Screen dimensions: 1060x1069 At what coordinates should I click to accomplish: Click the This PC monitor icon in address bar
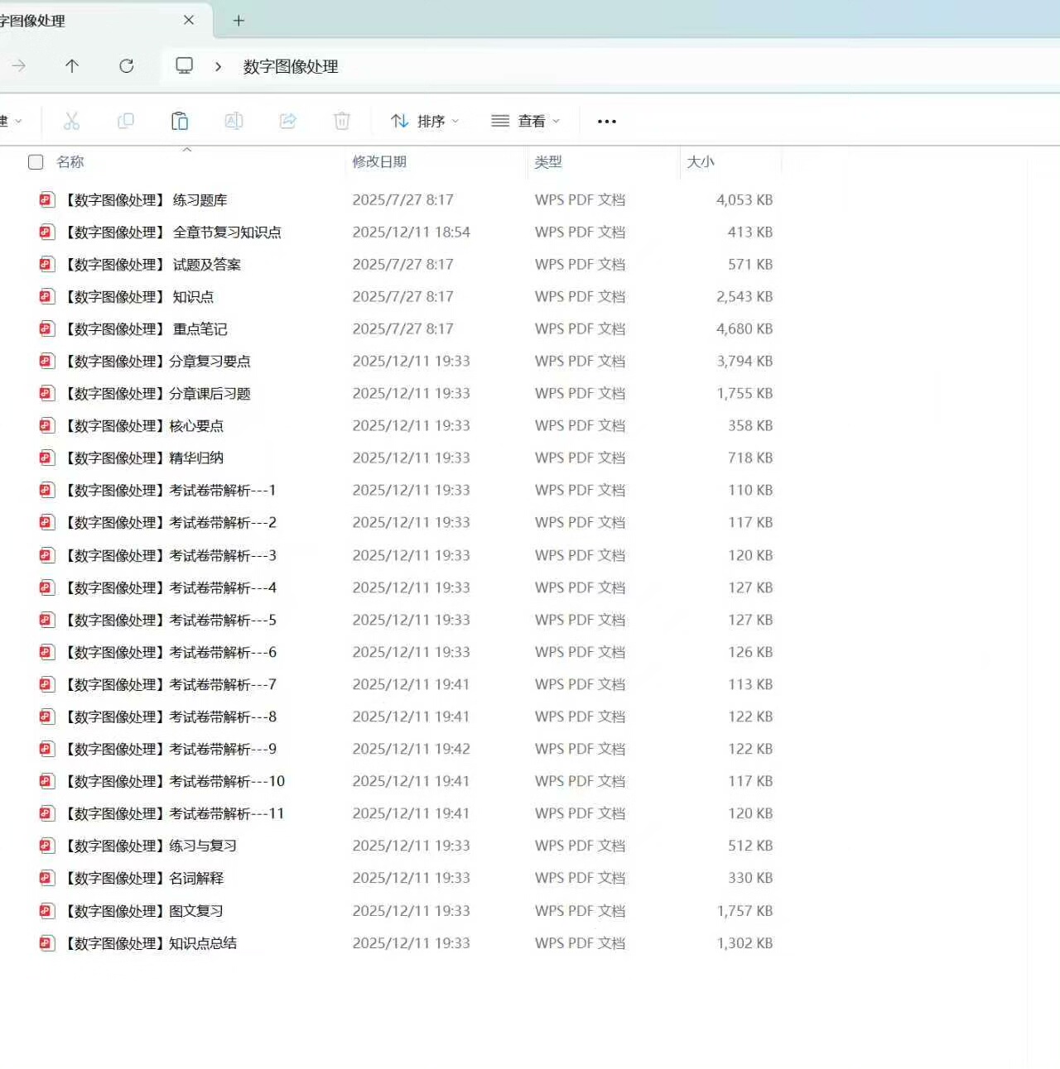pyautogui.click(x=185, y=66)
